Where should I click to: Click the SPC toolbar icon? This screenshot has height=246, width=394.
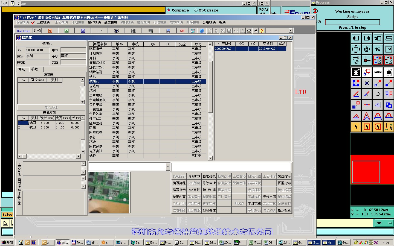click(x=182, y=31)
